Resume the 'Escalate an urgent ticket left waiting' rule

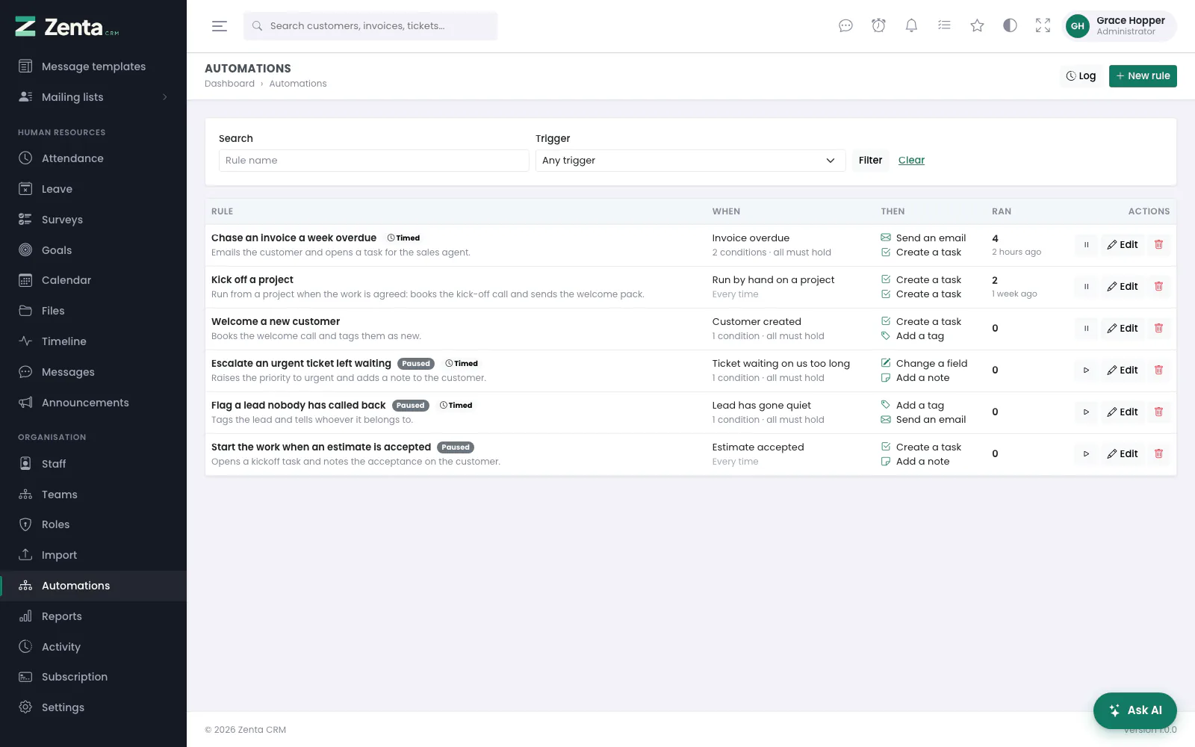point(1086,370)
